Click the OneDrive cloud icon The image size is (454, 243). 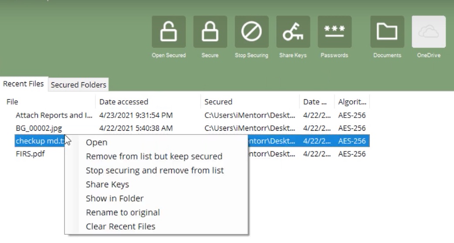point(429,32)
